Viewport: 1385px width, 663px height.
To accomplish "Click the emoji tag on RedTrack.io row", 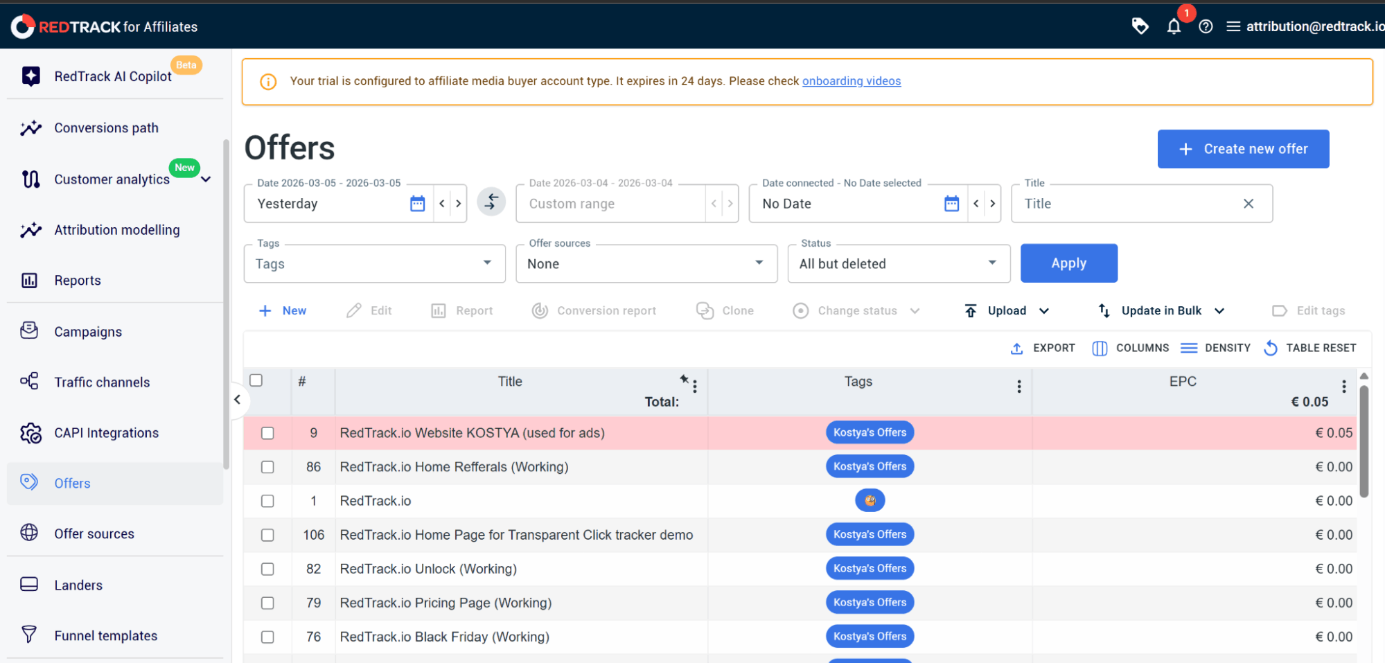I will click(870, 500).
